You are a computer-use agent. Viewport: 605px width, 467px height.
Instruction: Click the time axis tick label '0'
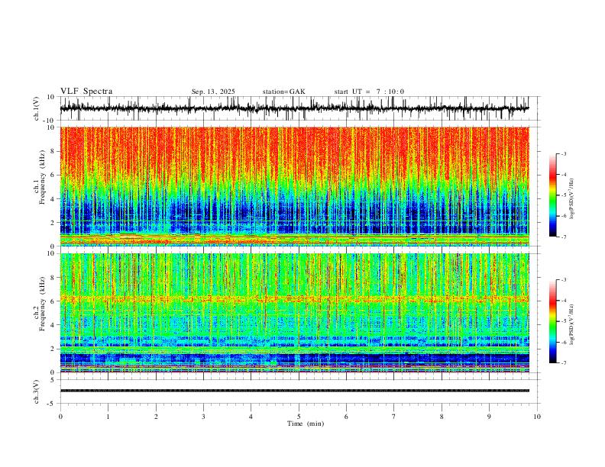coord(60,417)
